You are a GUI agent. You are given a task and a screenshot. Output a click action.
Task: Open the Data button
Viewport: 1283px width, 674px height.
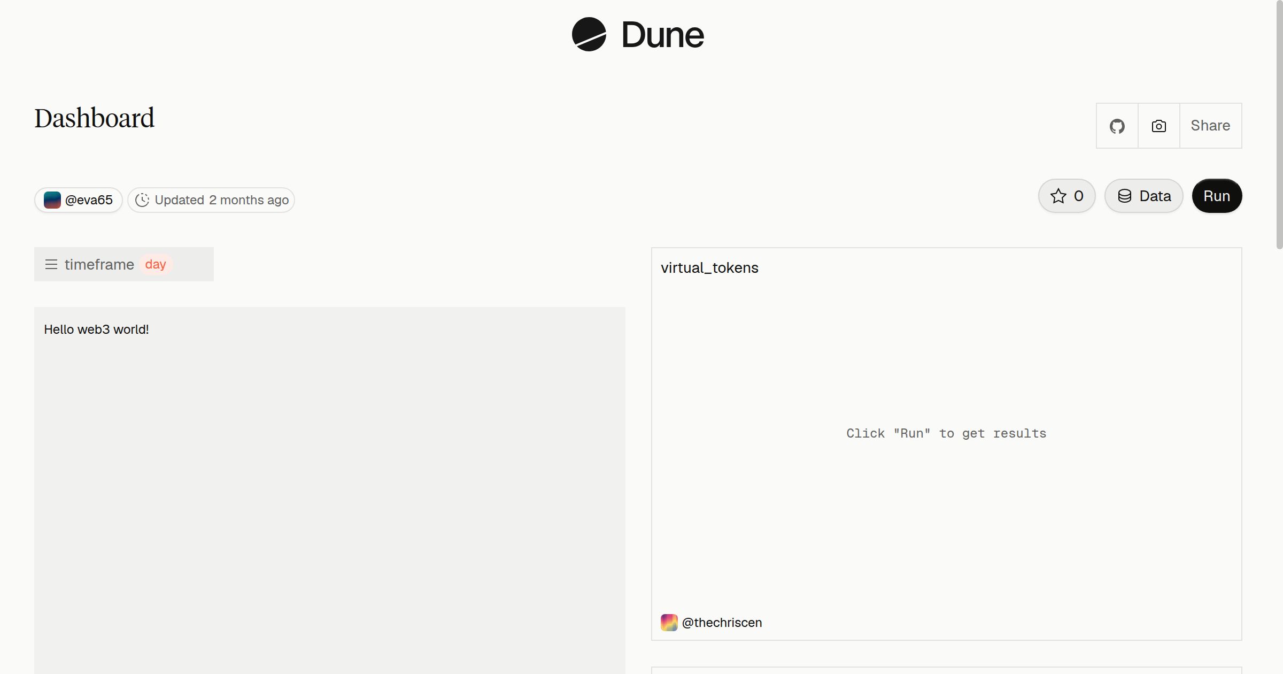point(1143,196)
